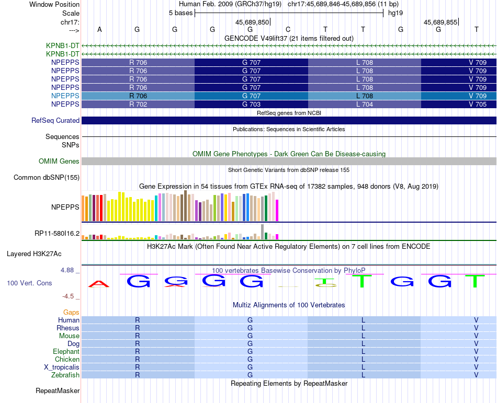
Task: Click the V 705 codon block
Action: (459, 104)
